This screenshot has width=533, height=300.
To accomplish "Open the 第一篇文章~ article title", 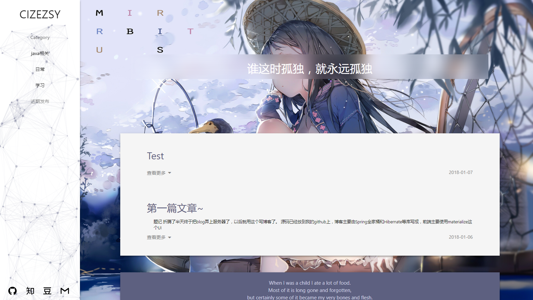I will [x=175, y=208].
